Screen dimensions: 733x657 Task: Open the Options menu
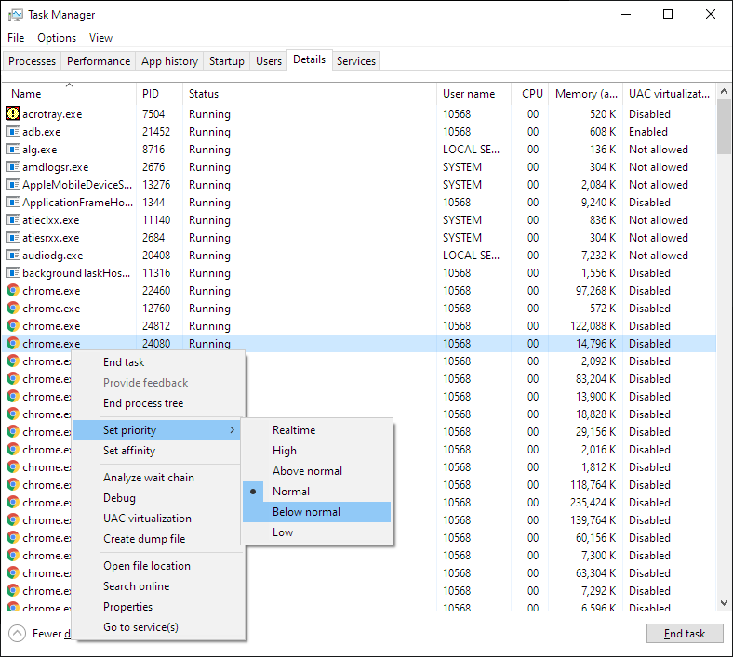tap(57, 38)
